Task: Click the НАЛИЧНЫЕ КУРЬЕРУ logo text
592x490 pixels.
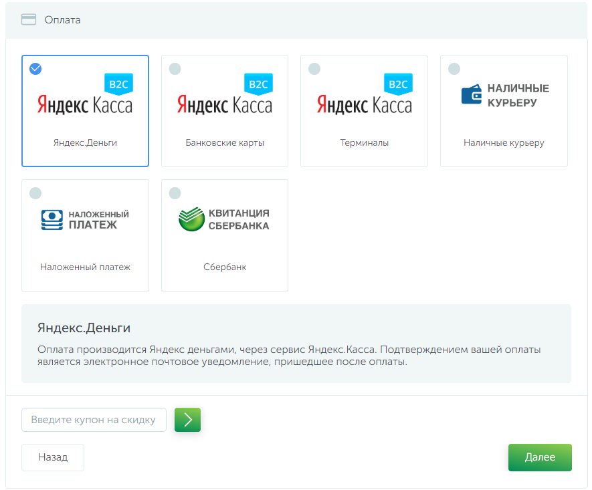Action: tap(518, 95)
